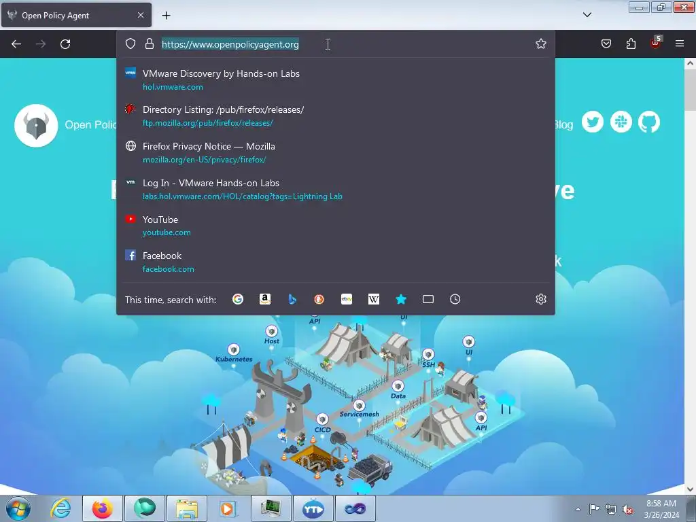This screenshot has height=522, width=696.
Task: Open the Action Center flag tray icon
Action: [594, 509]
